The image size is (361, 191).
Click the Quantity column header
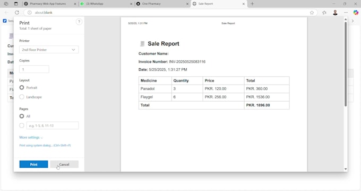[x=187, y=80]
